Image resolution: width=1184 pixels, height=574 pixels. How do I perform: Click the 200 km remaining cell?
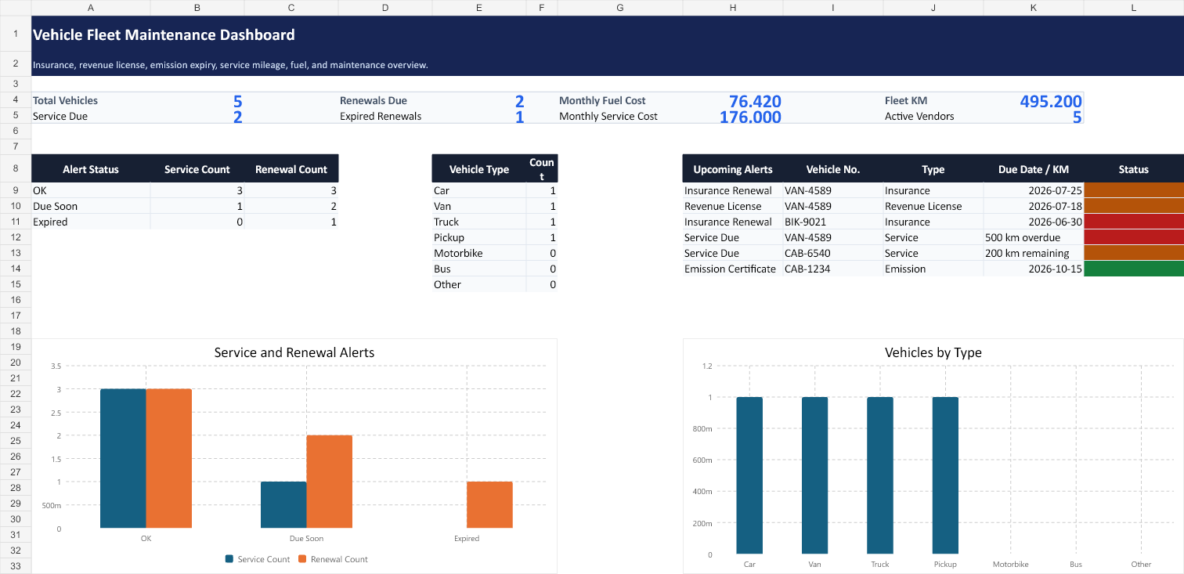(1034, 253)
